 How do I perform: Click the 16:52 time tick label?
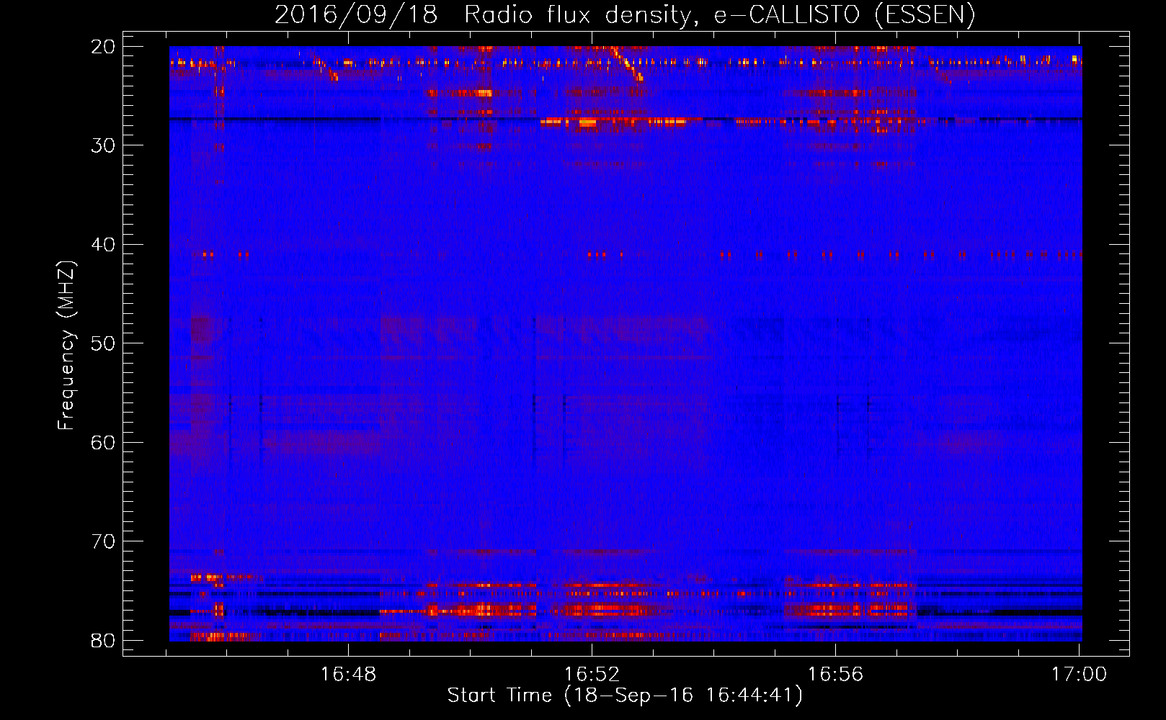coord(592,674)
